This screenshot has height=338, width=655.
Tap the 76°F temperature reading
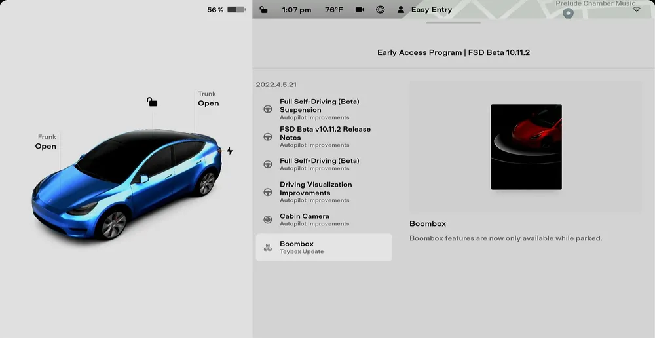pyautogui.click(x=334, y=10)
